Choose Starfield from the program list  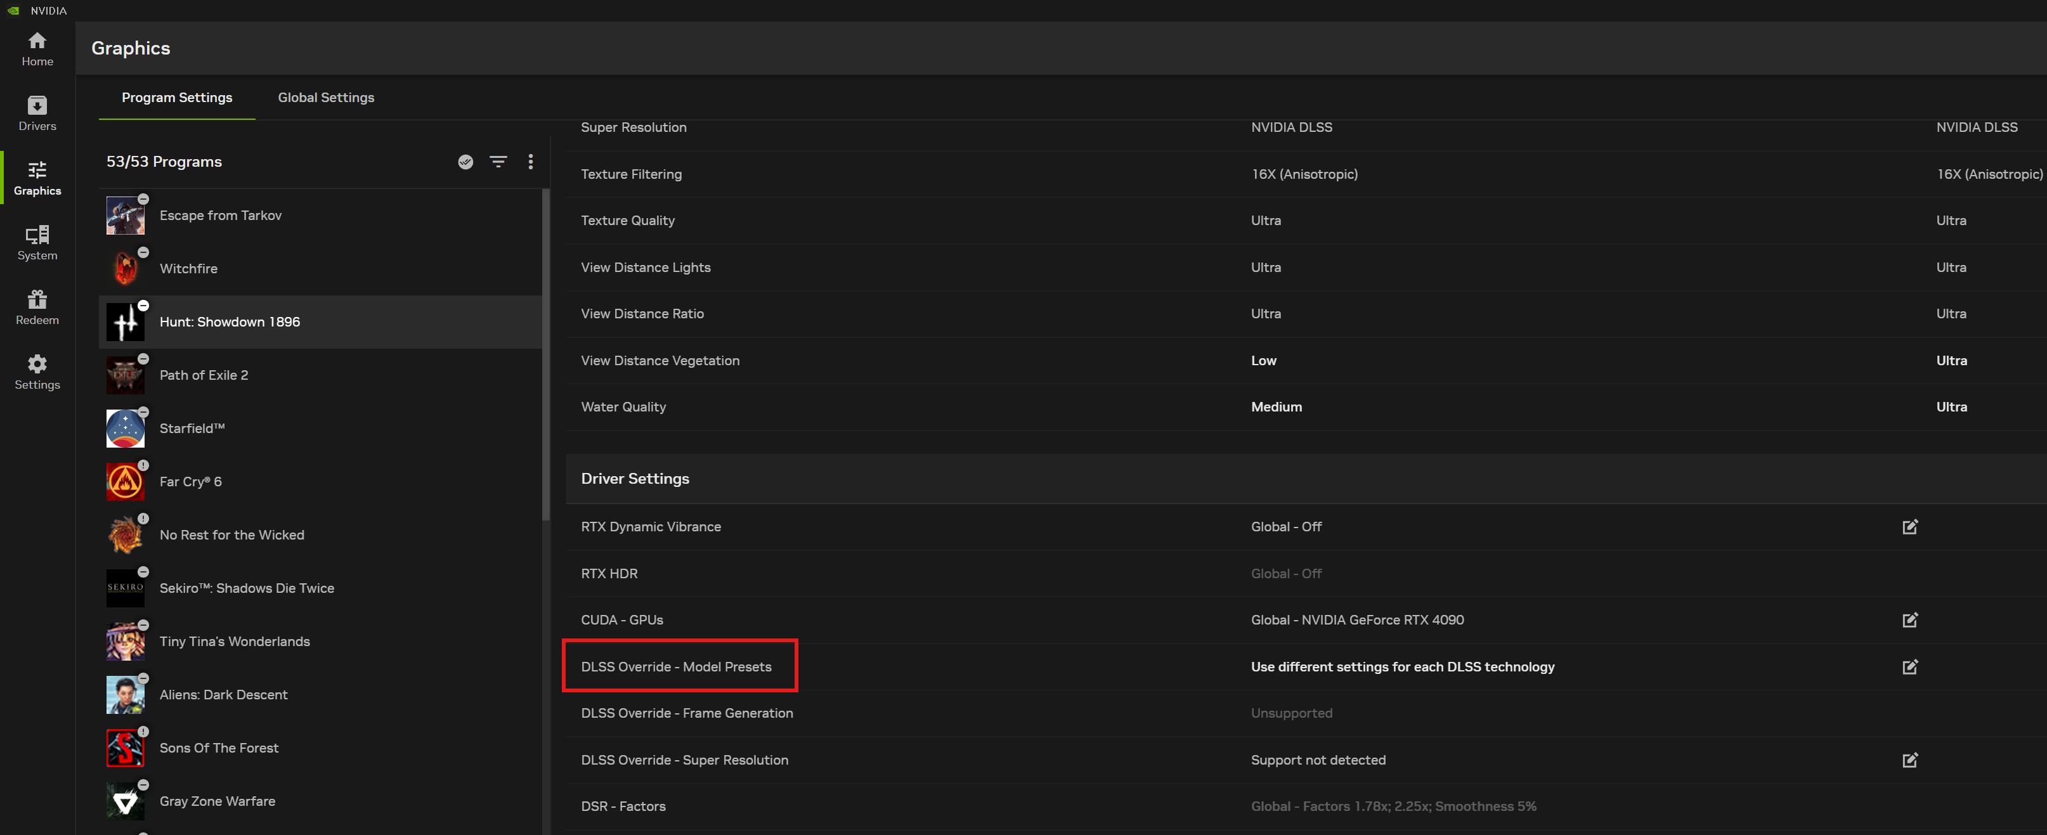(192, 428)
